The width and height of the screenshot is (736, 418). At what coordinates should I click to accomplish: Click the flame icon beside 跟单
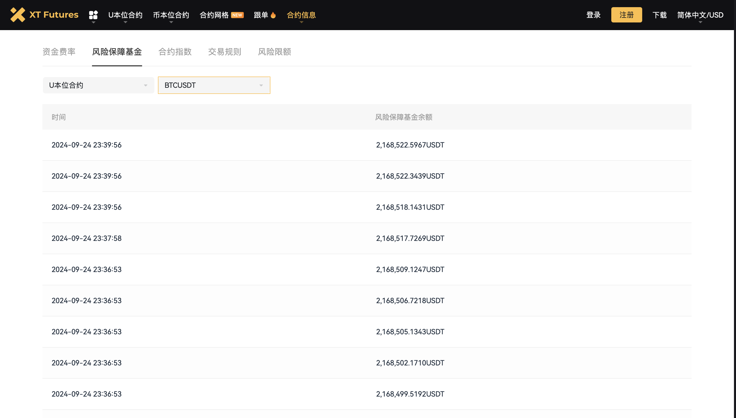pos(273,15)
